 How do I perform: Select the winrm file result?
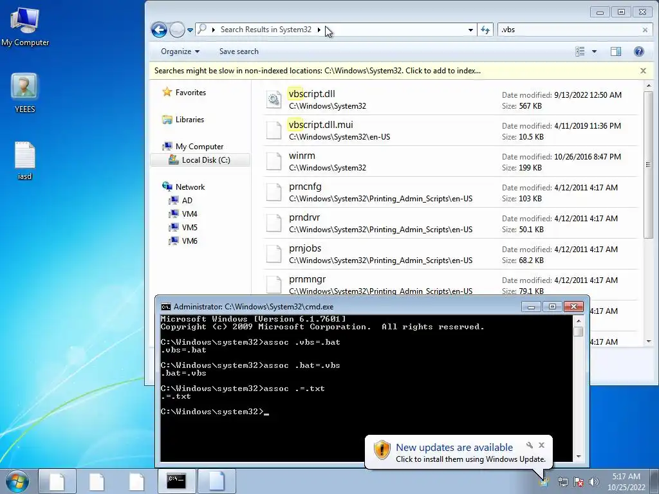(450, 161)
